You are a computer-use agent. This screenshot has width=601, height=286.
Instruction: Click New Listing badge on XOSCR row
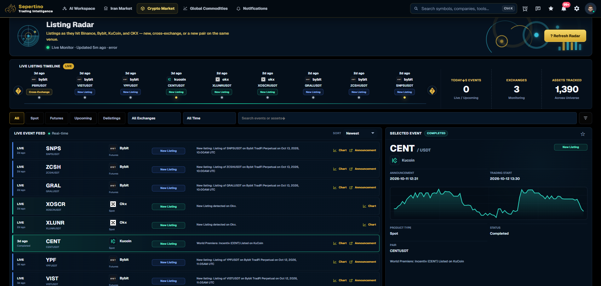[169, 207]
